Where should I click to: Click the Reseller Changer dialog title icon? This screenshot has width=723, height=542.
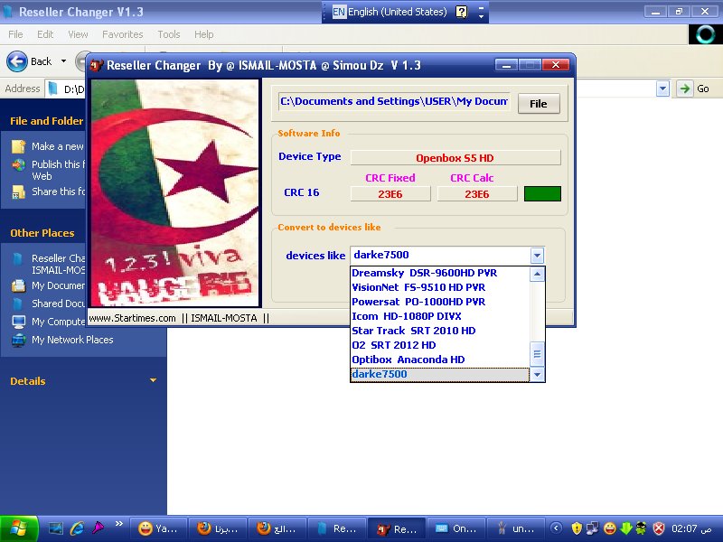pos(97,65)
